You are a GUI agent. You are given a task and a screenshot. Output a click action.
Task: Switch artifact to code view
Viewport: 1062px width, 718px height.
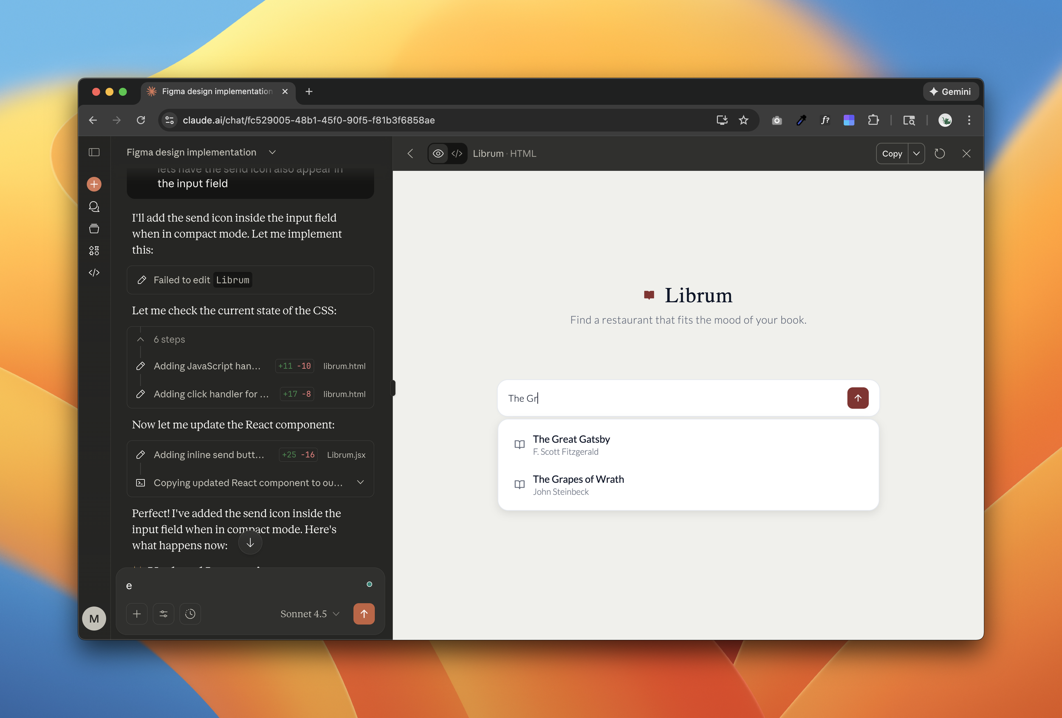(x=457, y=153)
